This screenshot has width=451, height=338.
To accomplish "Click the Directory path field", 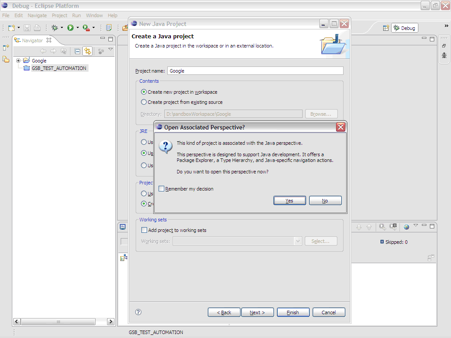I will (x=233, y=114).
